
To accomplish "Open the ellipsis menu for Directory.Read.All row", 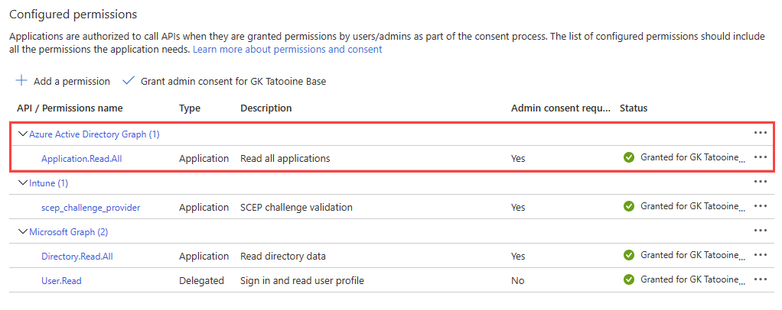I will click(x=760, y=255).
